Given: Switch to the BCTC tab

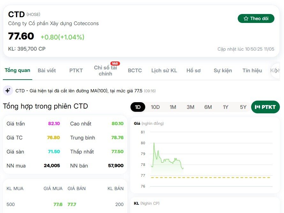Looking at the screenshot, I should [x=135, y=70].
